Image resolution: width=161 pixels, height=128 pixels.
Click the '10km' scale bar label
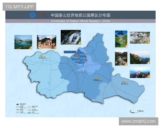[140, 111]
